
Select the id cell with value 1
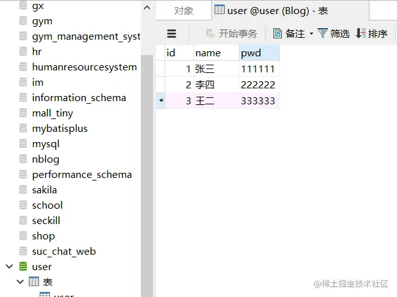pos(179,68)
